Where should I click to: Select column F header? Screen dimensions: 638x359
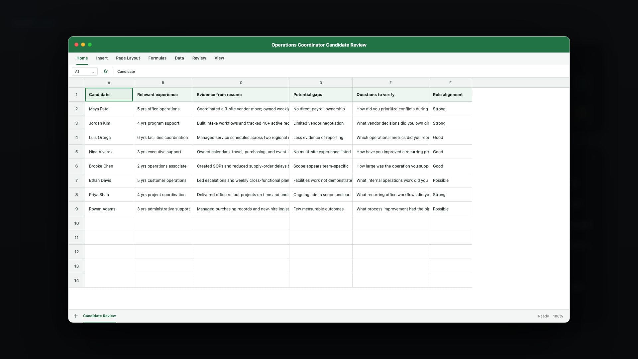click(x=450, y=83)
